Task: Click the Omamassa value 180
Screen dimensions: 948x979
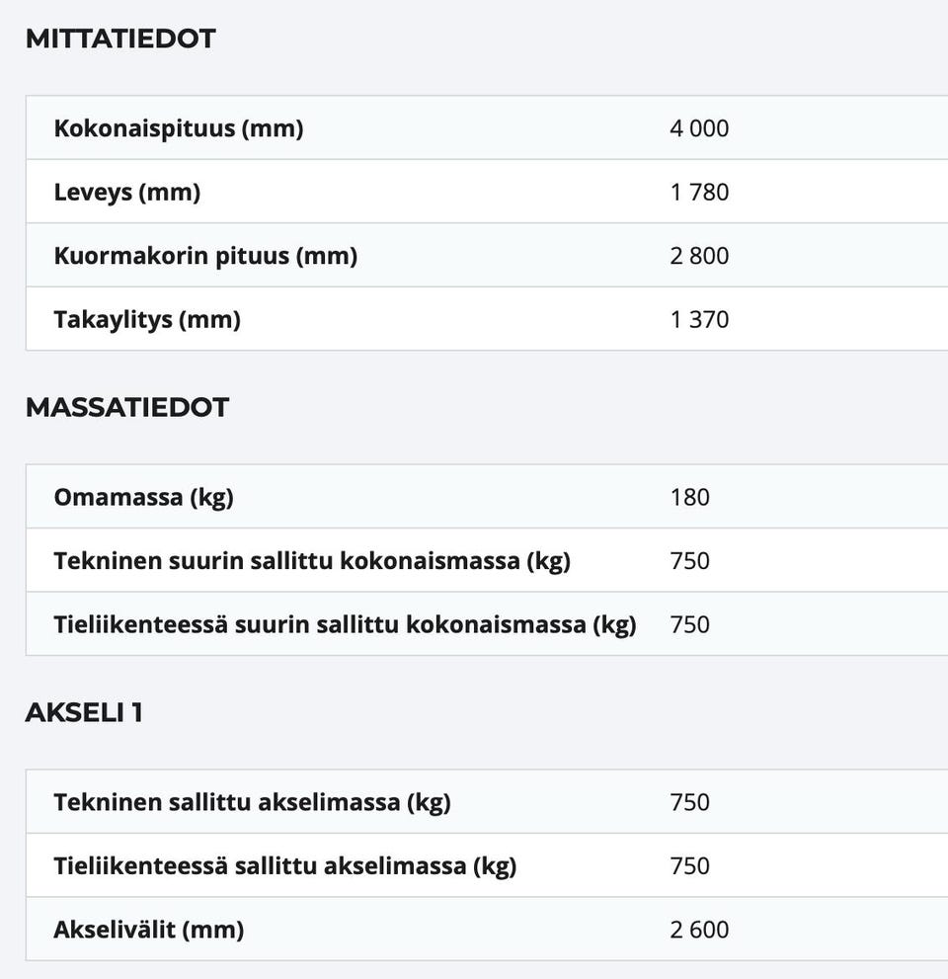Action: [689, 497]
